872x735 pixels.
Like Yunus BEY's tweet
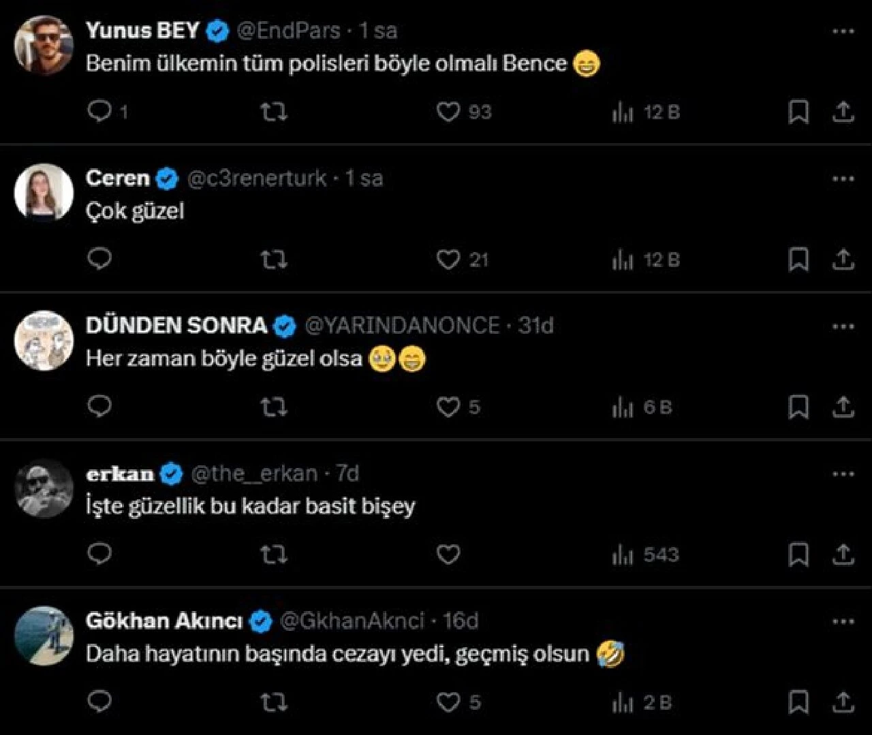(449, 112)
